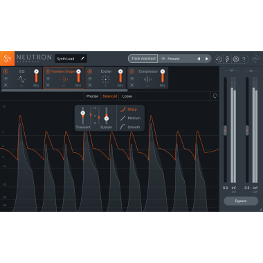Click the Exciter starburst icon
Screen dimensions: 263x263
tap(106, 79)
